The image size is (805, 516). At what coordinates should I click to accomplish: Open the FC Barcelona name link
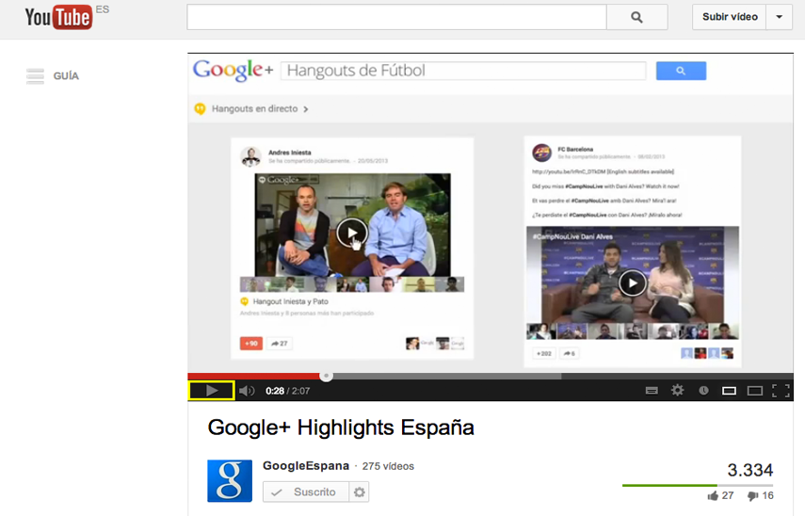[x=575, y=150]
